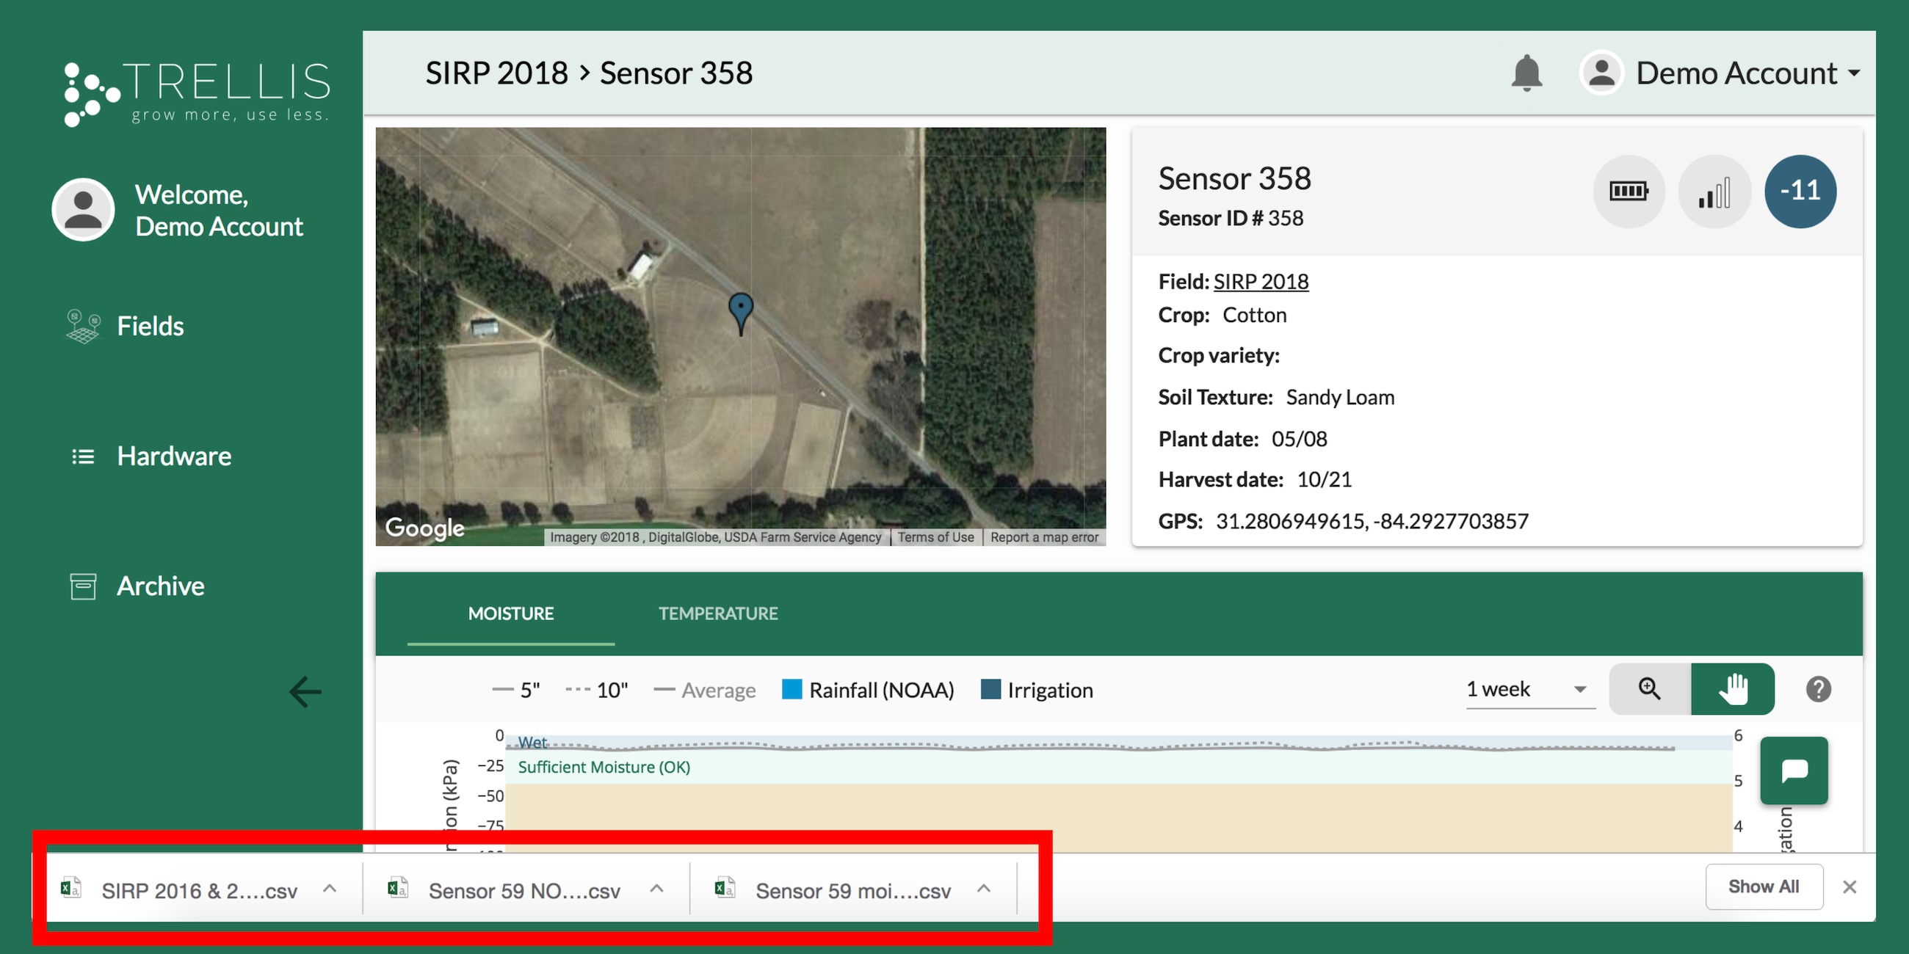Click the signal strength icon

coord(1714,192)
